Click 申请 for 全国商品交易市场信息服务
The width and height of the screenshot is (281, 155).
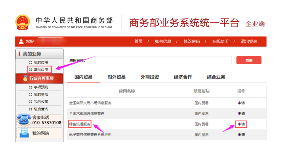coord(241,103)
